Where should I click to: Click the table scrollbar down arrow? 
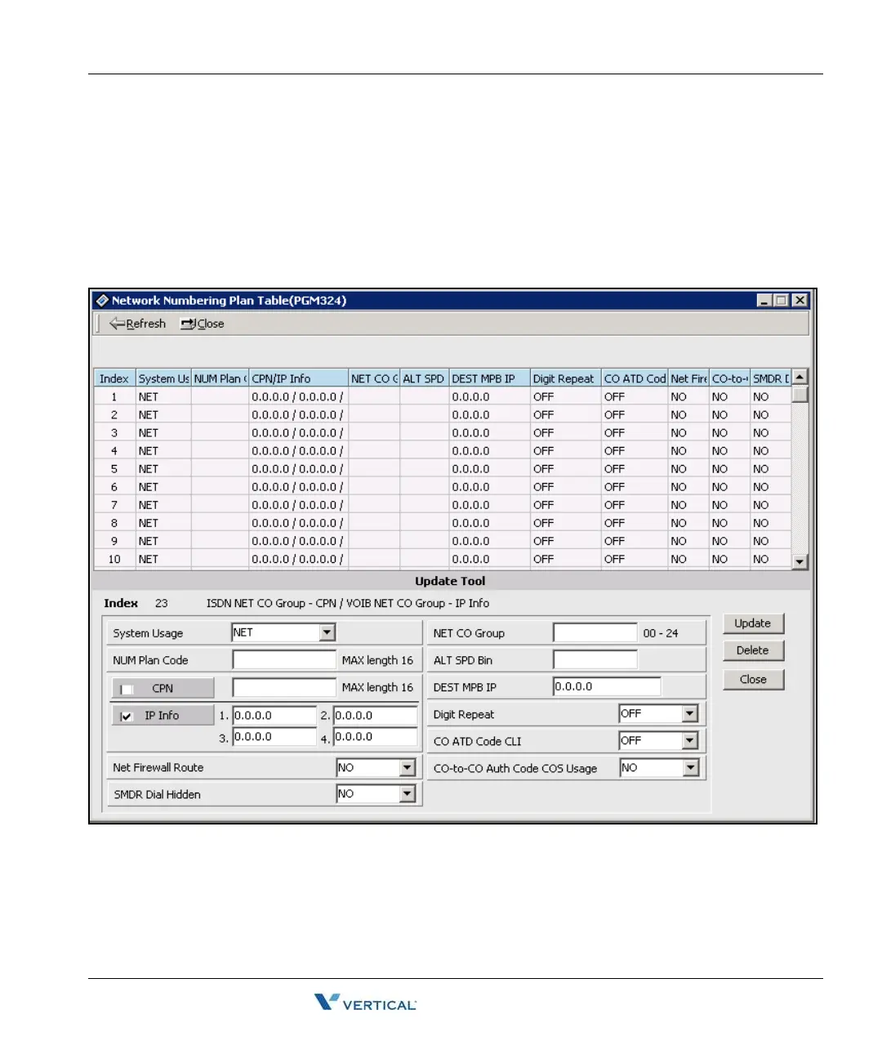(800, 561)
